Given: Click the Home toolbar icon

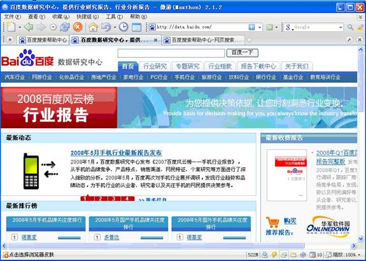Looking at the screenshot, I should [x=93, y=27].
